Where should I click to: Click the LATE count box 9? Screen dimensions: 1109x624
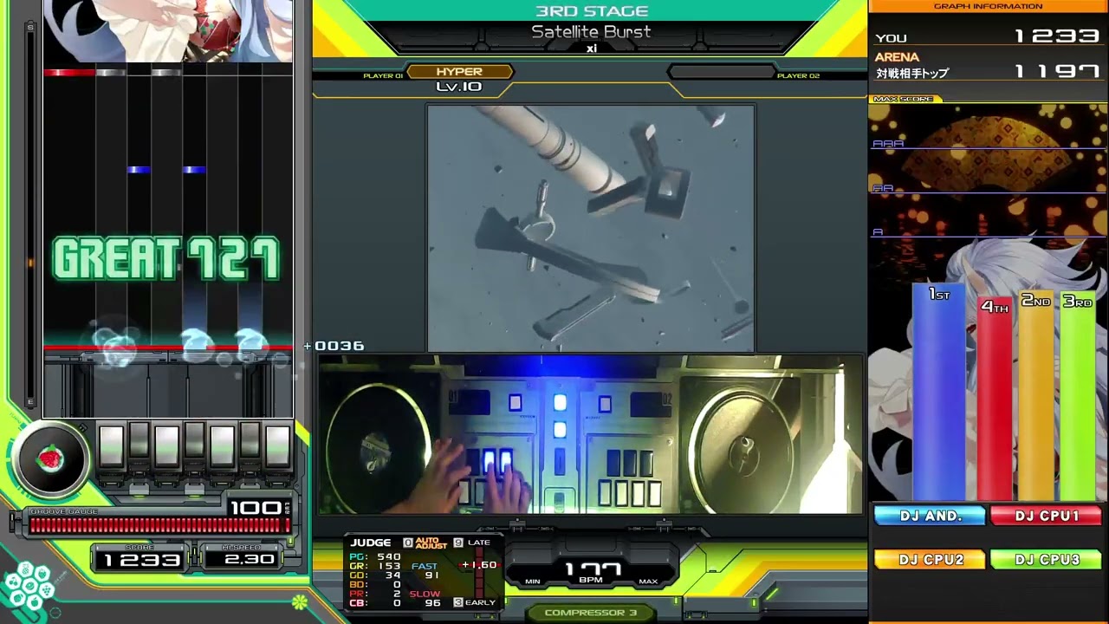458,543
